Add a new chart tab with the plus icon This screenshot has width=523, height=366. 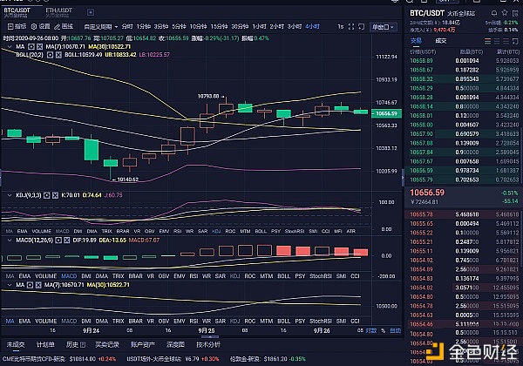(x=91, y=13)
